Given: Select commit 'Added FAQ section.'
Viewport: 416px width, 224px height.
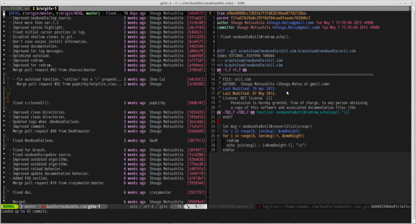Looking at the screenshot, I should pos(104,178).
